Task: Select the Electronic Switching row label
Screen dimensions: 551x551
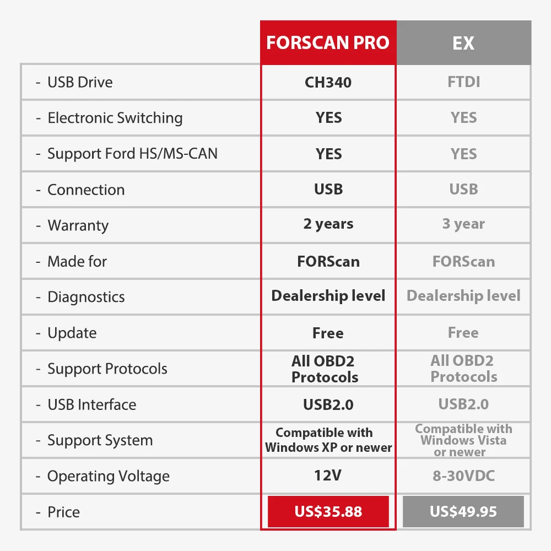Action: tap(115, 118)
